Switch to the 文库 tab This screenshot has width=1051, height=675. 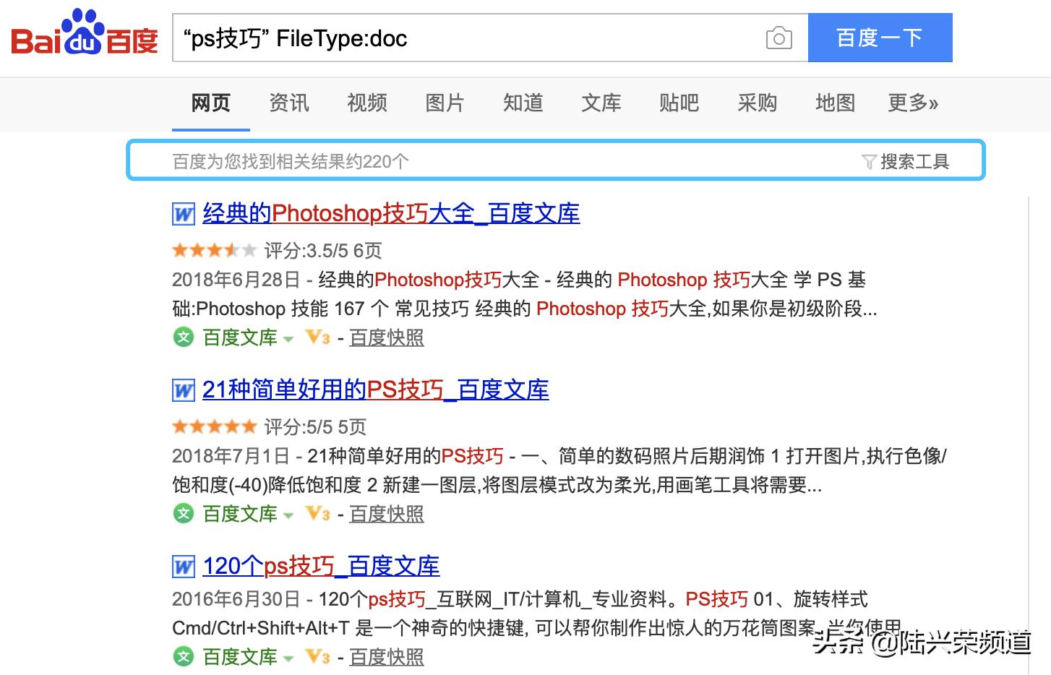coord(601,103)
